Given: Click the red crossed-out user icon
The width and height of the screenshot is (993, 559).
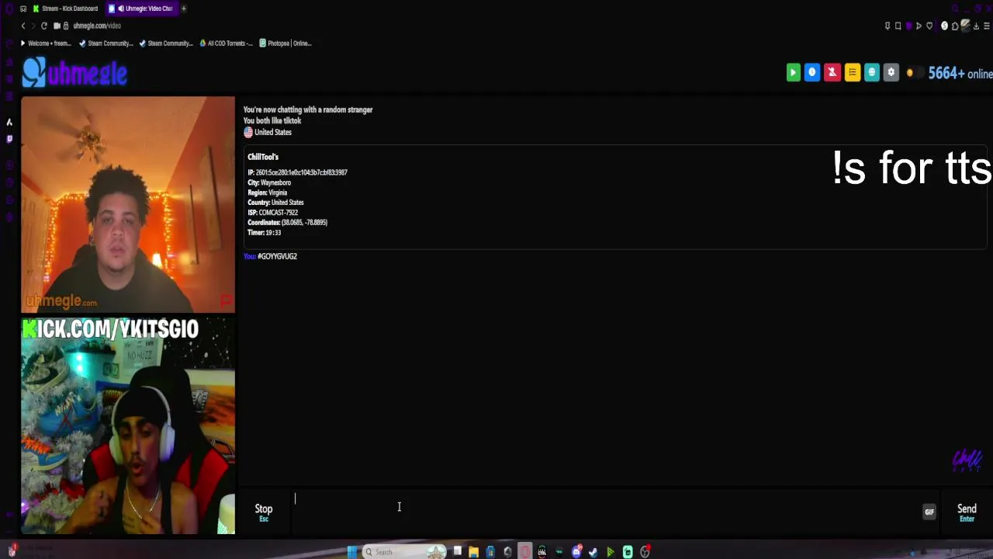Looking at the screenshot, I should tap(832, 72).
